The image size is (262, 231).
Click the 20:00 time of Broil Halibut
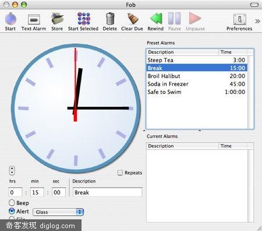(x=238, y=76)
